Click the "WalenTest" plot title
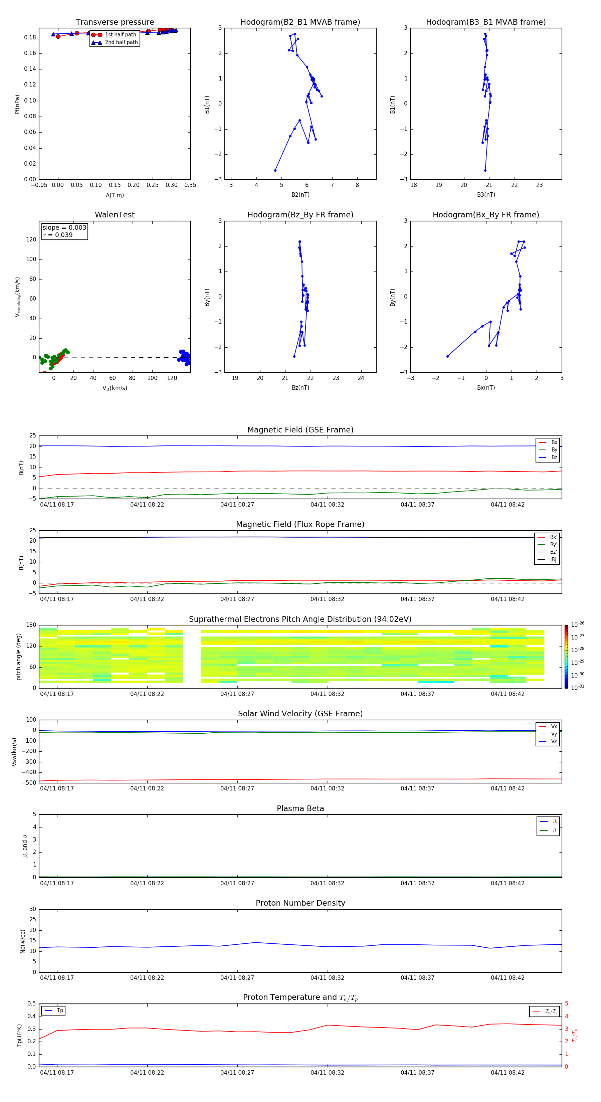This screenshot has height=1102, width=601. pyautogui.click(x=115, y=215)
